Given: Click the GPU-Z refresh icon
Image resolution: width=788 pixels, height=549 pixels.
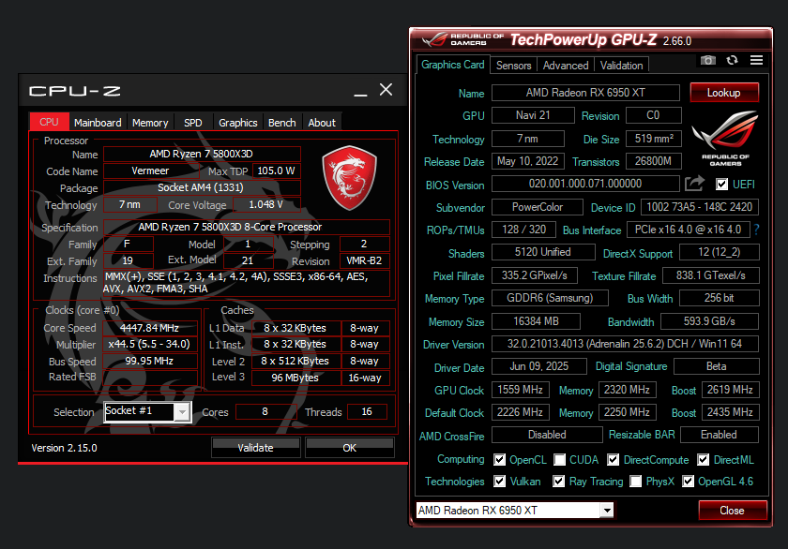Looking at the screenshot, I should tap(733, 60).
